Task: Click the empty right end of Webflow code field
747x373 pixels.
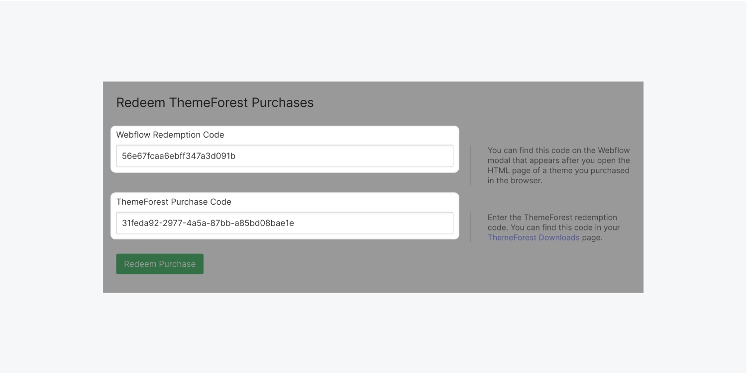Action: point(408,156)
